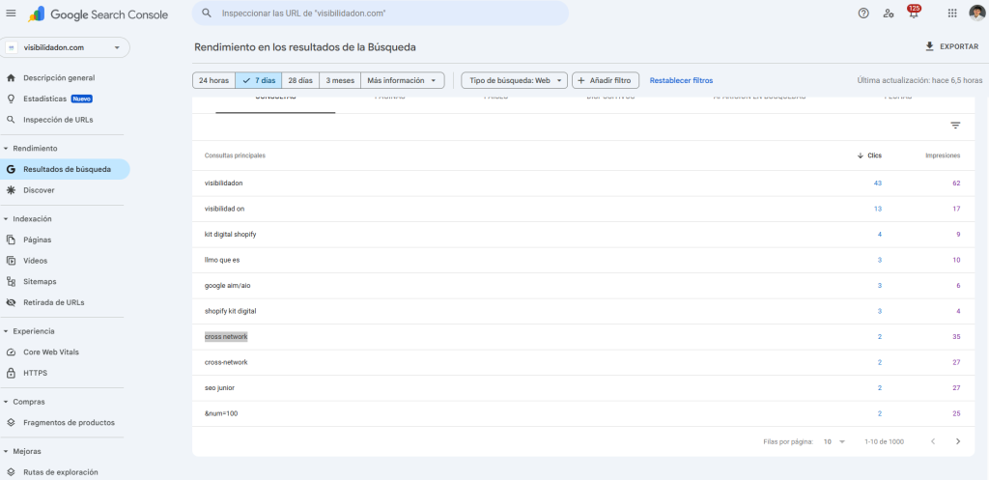Open the visibilidadon.com property selector
989x480 pixels.
(65, 47)
